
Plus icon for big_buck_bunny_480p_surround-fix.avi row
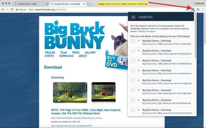(139, 110)
